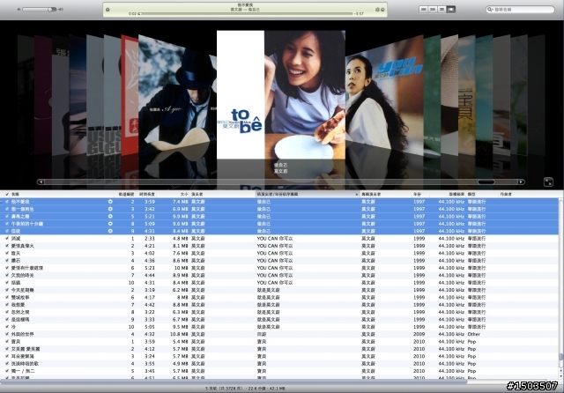Viewport: 564px width, 393px height.
Task: Click the 2009 year cell
Action: click(419, 334)
